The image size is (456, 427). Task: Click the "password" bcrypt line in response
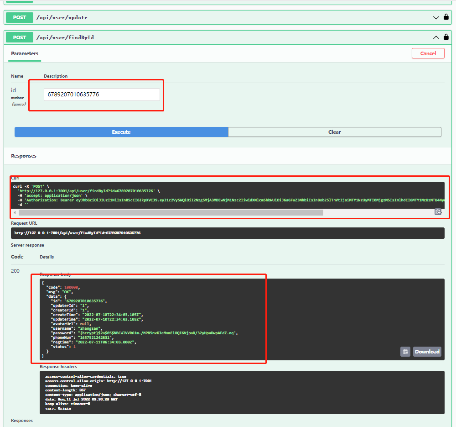(x=145, y=333)
